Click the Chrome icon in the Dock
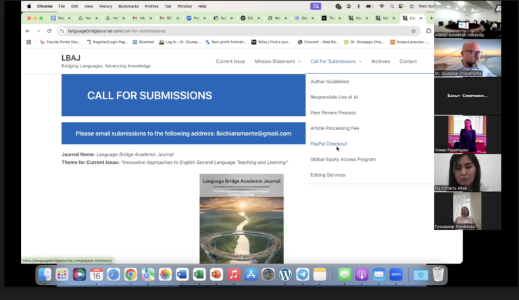The height and width of the screenshot is (300, 519). (130, 274)
